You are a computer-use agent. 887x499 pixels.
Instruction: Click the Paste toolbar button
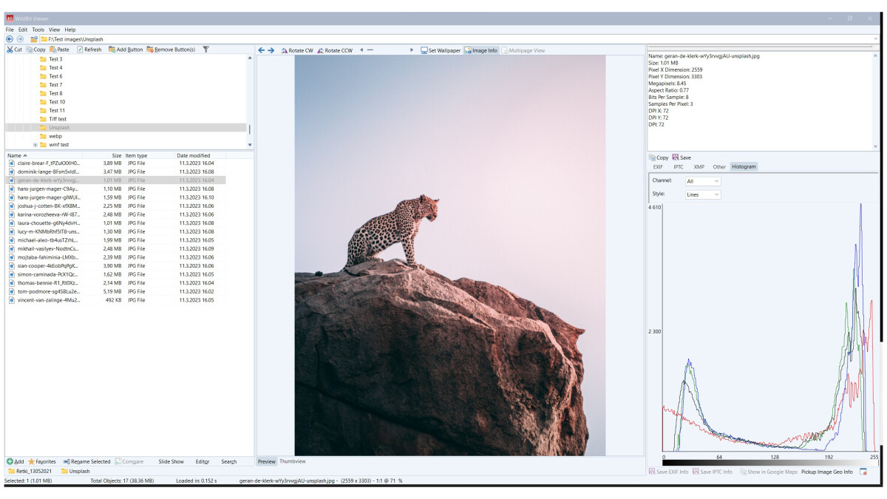click(x=59, y=50)
